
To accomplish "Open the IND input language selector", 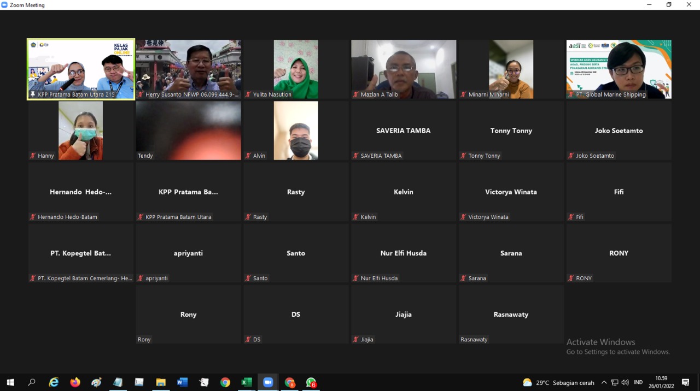I will tap(638, 382).
